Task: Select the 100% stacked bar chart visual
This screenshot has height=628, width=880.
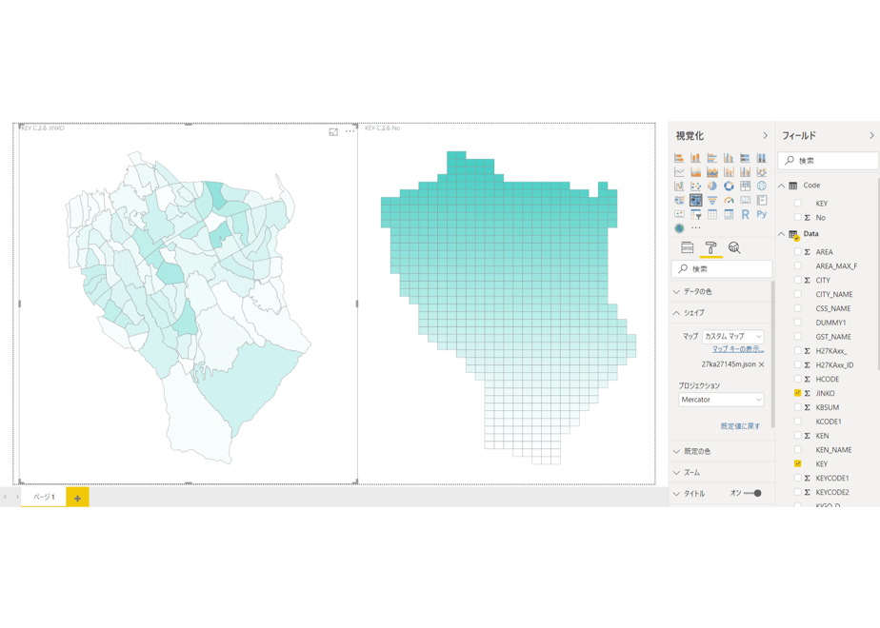Action: pos(746,158)
